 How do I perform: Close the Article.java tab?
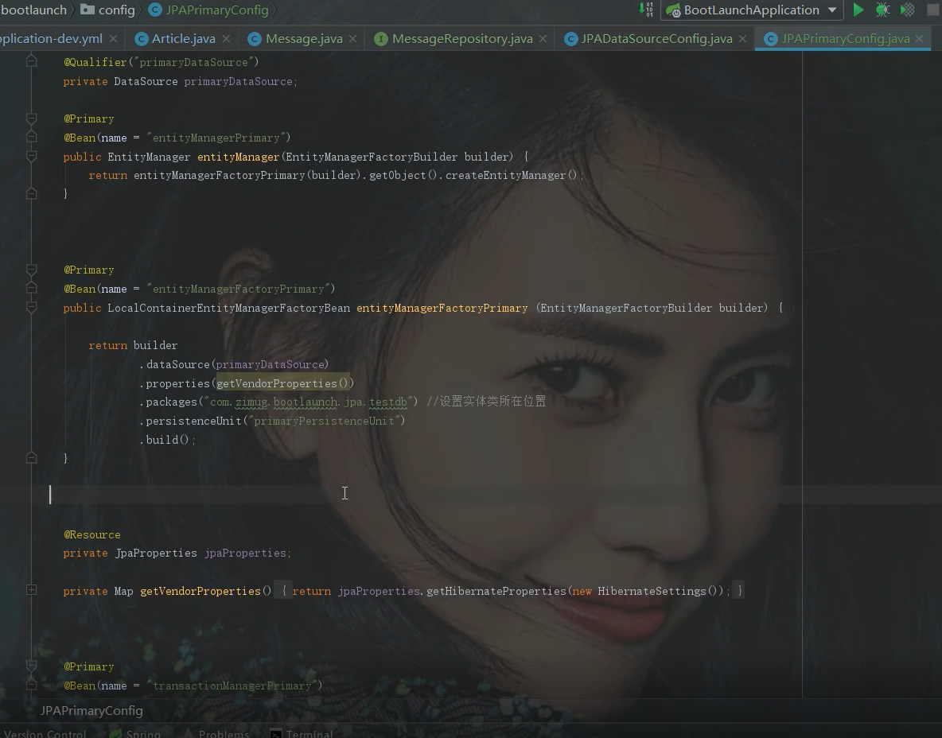pyautogui.click(x=226, y=38)
